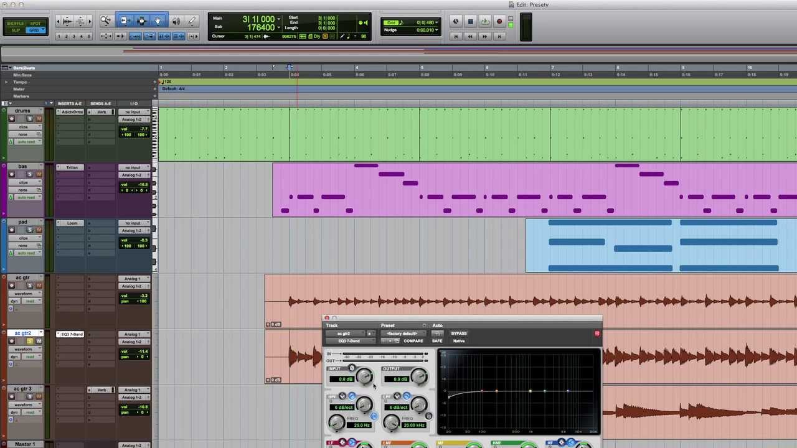797x448 pixels.
Task: Click the Rewind transport button
Action: coord(470,36)
